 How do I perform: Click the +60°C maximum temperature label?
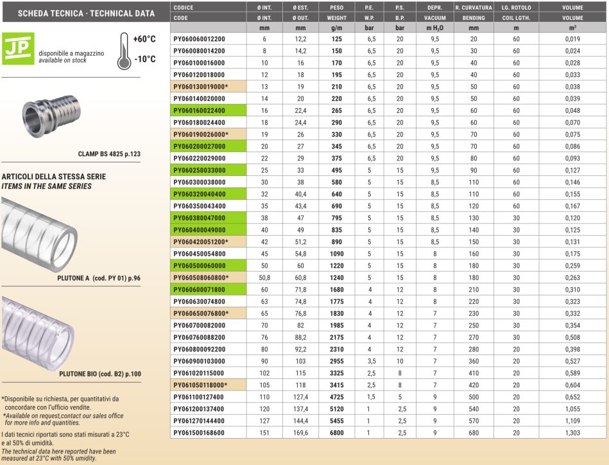pos(144,39)
